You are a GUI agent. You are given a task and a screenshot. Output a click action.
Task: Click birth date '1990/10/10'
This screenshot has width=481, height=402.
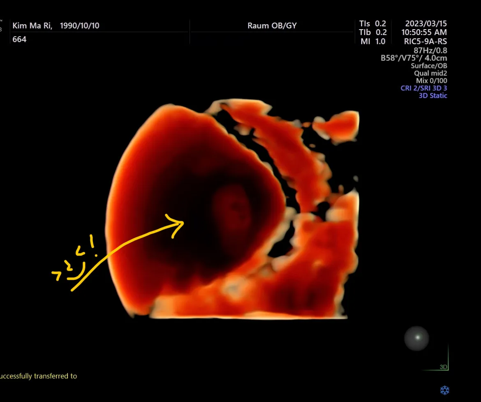pyautogui.click(x=79, y=26)
